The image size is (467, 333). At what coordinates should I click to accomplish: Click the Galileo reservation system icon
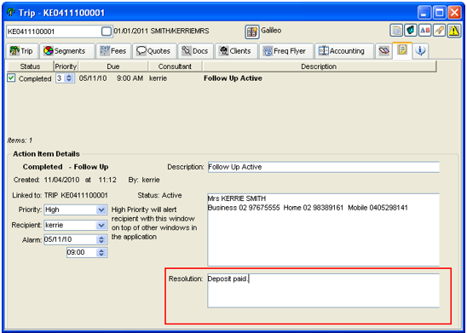[x=252, y=32]
